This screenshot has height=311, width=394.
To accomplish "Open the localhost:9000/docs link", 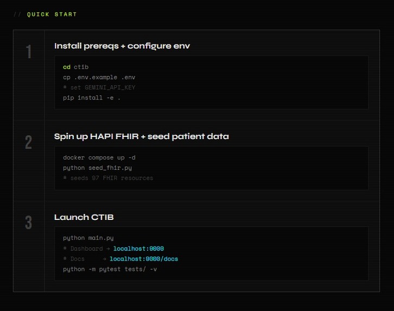I will point(144,259).
